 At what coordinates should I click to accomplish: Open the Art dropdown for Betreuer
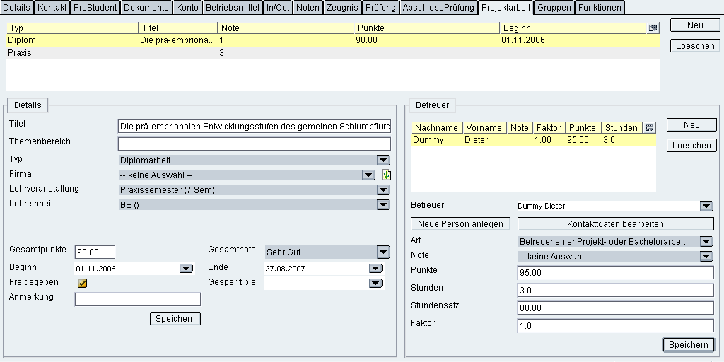click(x=706, y=241)
